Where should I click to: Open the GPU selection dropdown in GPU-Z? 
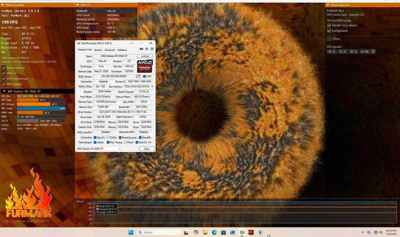98,149
